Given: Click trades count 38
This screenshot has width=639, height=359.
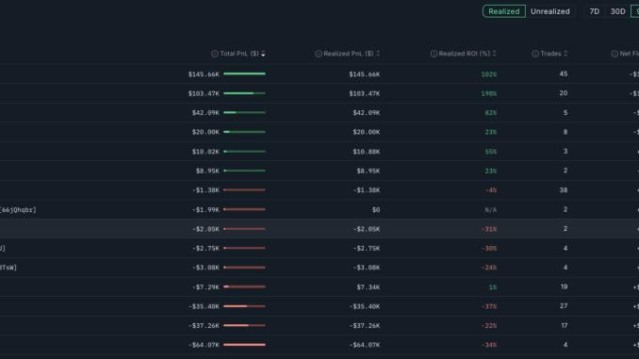Looking at the screenshot, I should [564, 190].
